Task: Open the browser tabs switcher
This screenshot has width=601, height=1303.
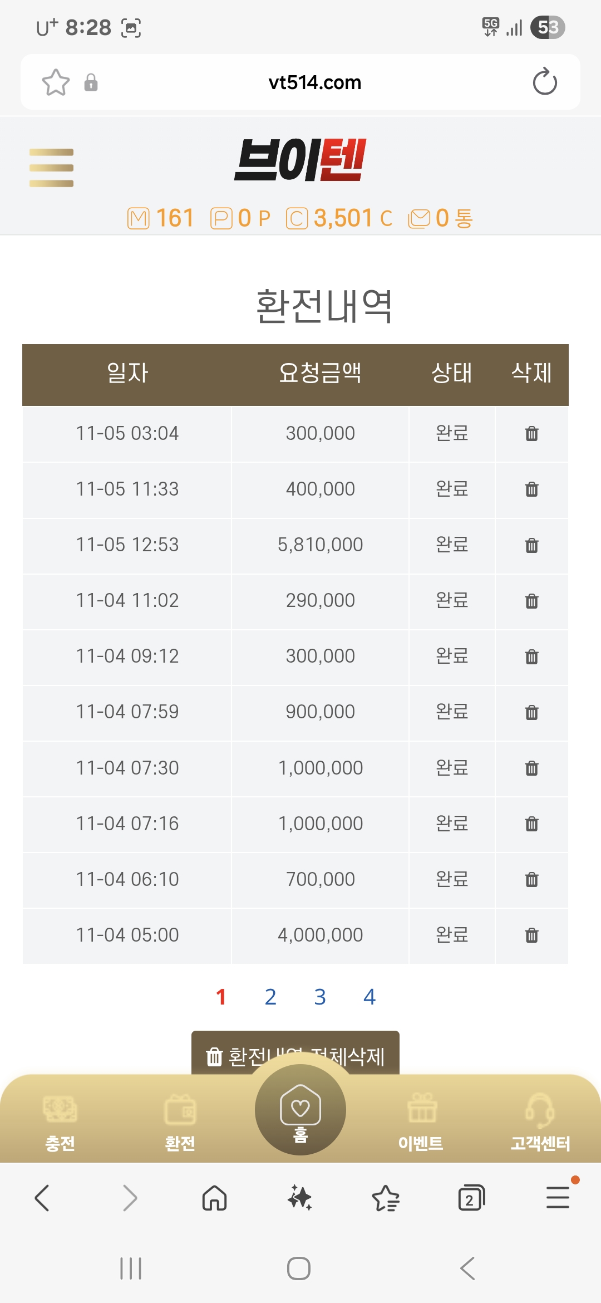Action: tap(471, 1198)
